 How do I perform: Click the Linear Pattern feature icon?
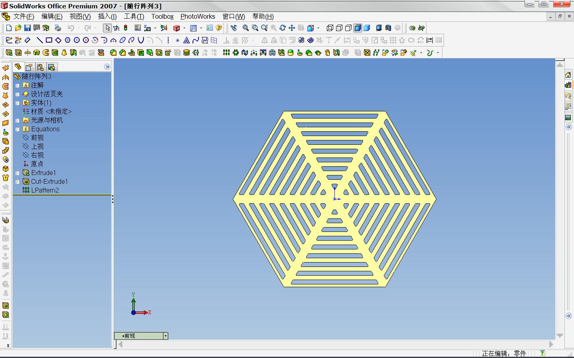pos(226,53)
